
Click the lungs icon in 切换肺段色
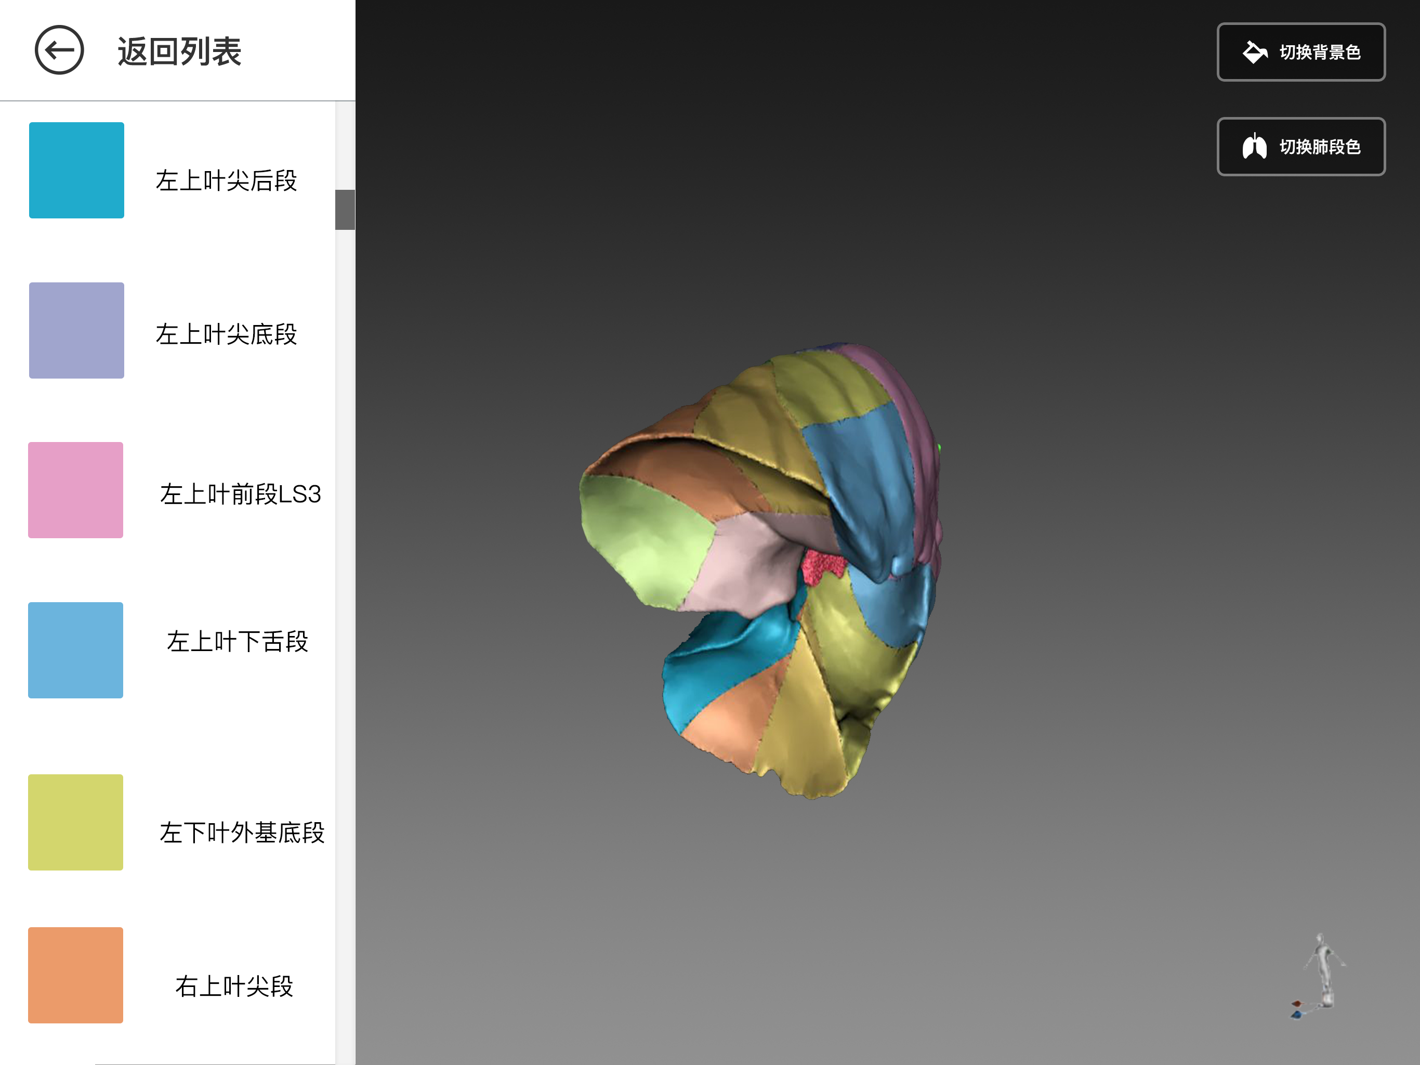click(1254, 147)
